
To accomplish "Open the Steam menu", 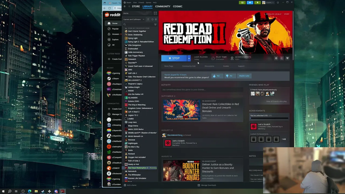I will [128, 2].
